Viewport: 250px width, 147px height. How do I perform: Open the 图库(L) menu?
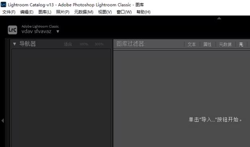click(45, 12)
